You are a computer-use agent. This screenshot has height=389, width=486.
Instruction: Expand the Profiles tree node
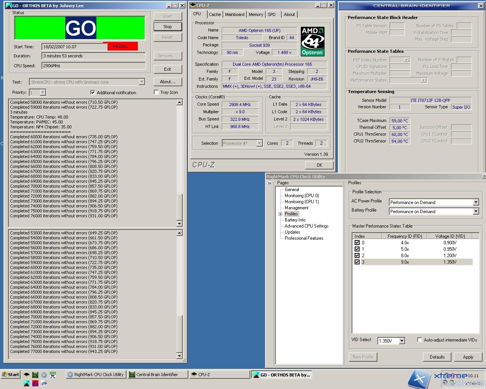(281, 214)
